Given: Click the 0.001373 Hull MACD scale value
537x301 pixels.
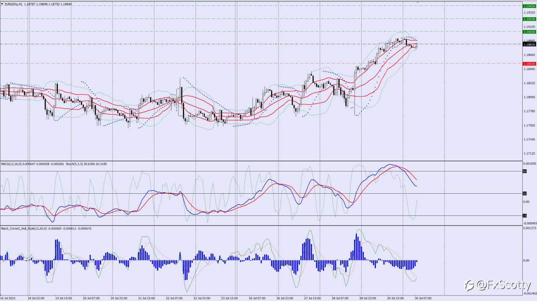Looking at the screenshot, I should (x=530, y=228).
